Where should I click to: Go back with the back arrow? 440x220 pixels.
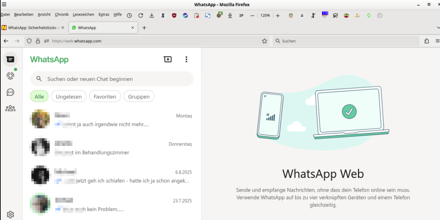click(x=6, y=41)
